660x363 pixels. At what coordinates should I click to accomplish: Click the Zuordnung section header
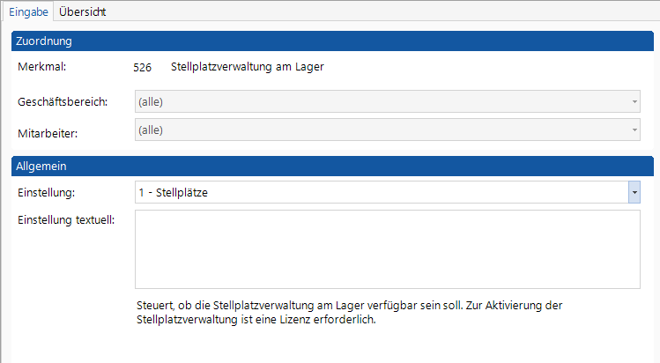pyautogui.click(x=332, y=41)
